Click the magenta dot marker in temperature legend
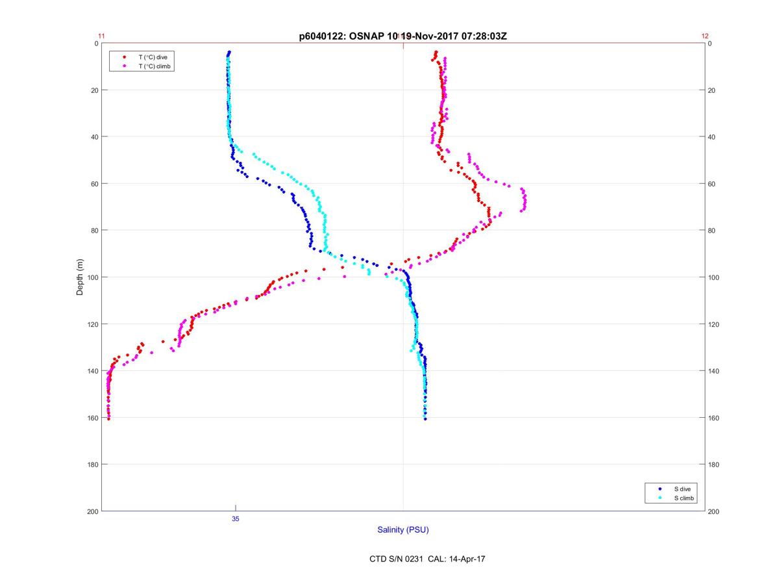Image resolution: width=779 pixels, height=575 pixels. pos(124,66)
